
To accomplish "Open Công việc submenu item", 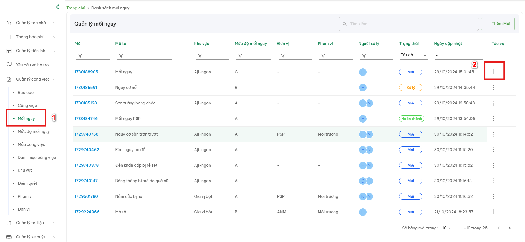I will click(x=27, y=106).
